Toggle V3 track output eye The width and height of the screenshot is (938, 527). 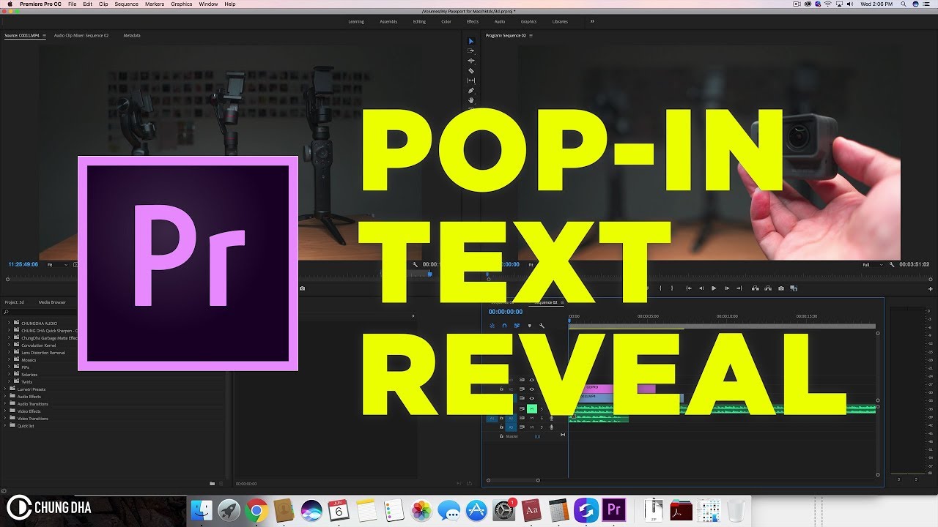tap(532, 380)
